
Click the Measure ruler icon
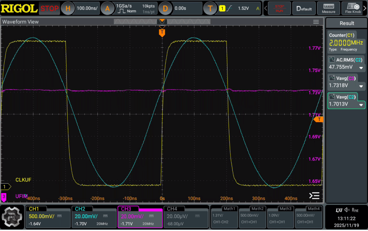click(x=328, y=6)
